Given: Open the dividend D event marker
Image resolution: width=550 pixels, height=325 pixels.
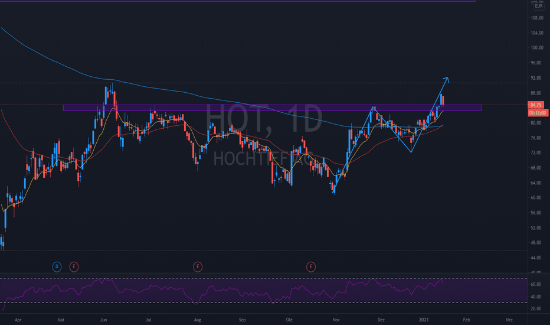Looking at the screenshot, I should pyautogui.click(x=57, y=266).
